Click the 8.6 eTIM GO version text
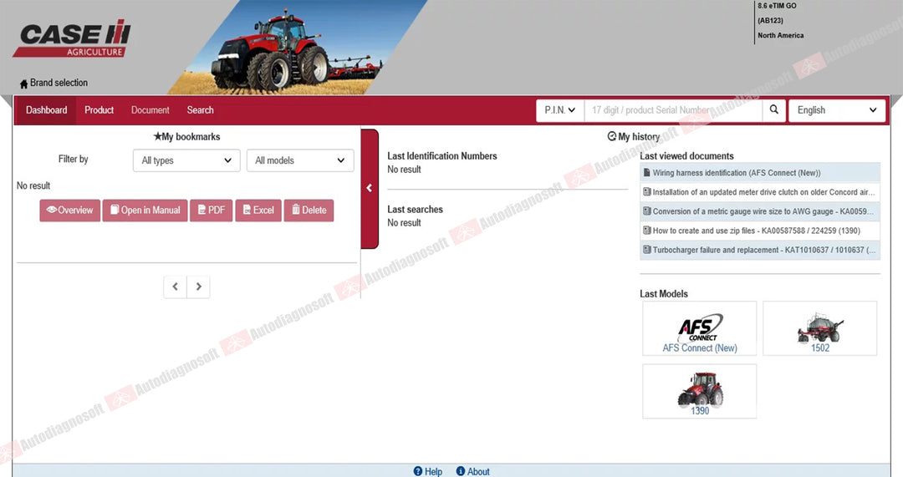 point(777,6)
